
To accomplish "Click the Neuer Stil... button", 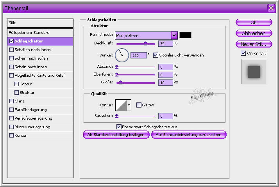I will click(x=254, y=44).
